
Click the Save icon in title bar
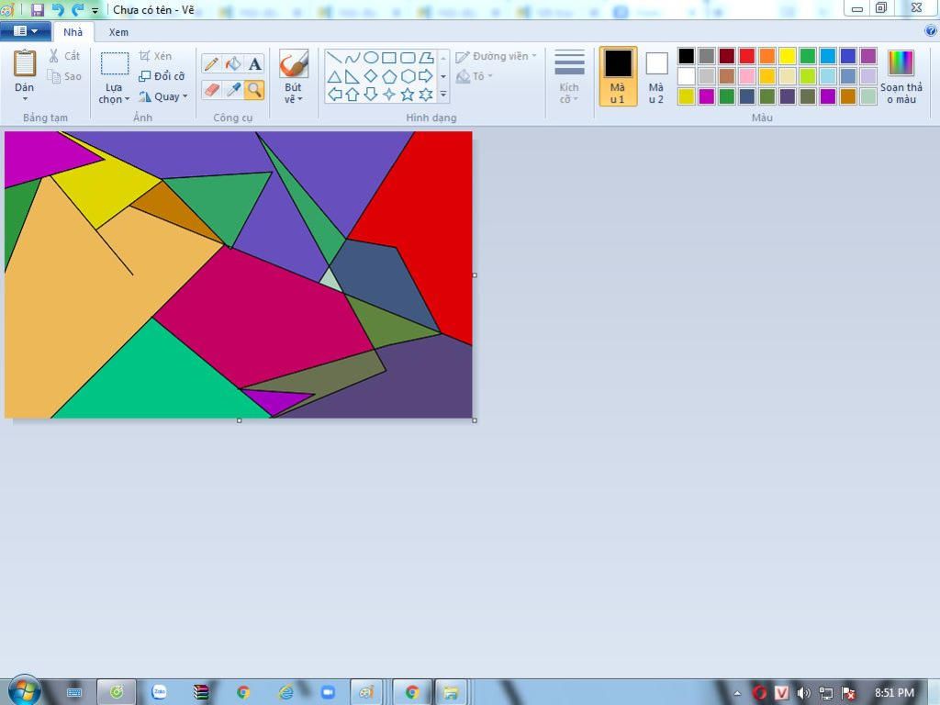pyautogui.click(x=37, y=9)
